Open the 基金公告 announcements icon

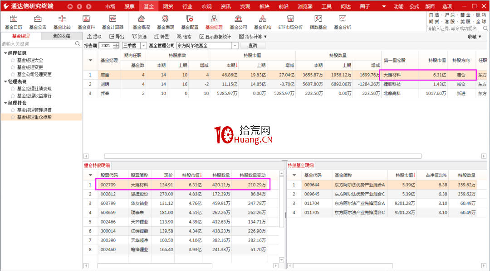pos(38,23)
